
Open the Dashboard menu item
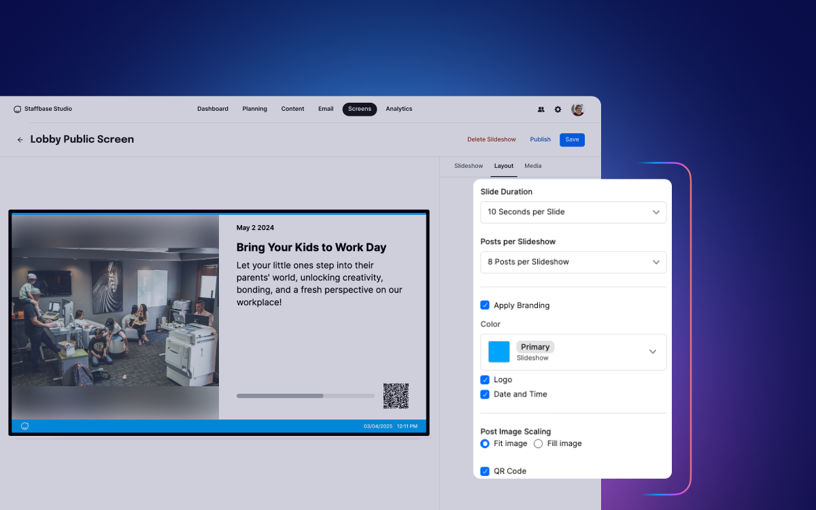213,109
